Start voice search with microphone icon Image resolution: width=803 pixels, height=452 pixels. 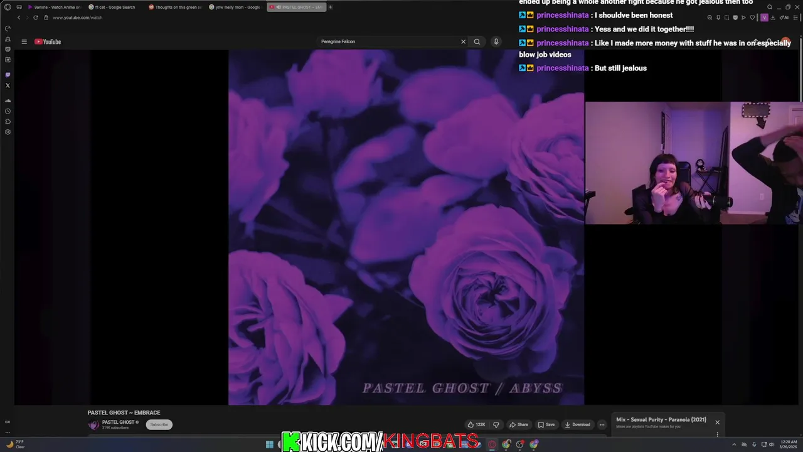coord(496,41)
